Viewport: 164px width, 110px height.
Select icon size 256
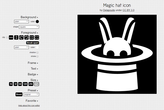pos(31,84)
